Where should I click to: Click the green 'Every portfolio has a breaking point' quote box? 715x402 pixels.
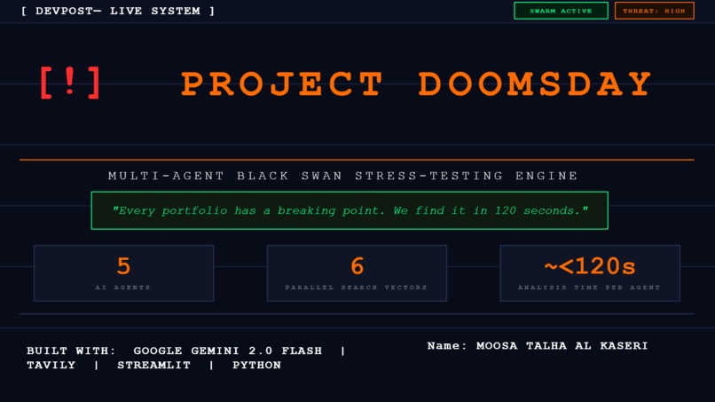click(x=350, y=210)
